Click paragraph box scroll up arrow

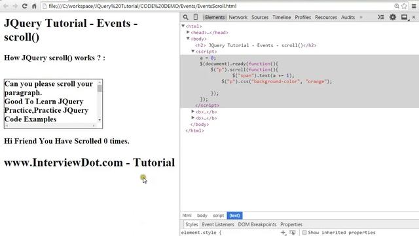(100, 82)
